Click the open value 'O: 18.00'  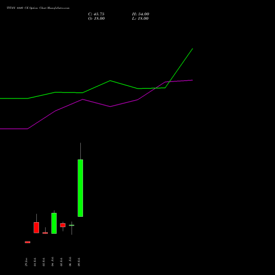pyautogui.click(x=96, y=19)
